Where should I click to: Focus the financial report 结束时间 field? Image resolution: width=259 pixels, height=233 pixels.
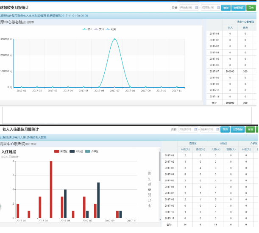click(x=211, y=8)
